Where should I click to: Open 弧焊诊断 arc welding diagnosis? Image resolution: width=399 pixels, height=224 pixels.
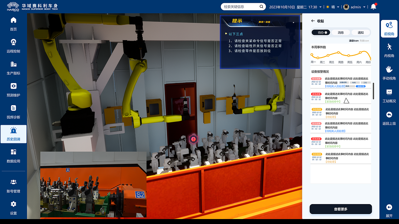(13, 112)
